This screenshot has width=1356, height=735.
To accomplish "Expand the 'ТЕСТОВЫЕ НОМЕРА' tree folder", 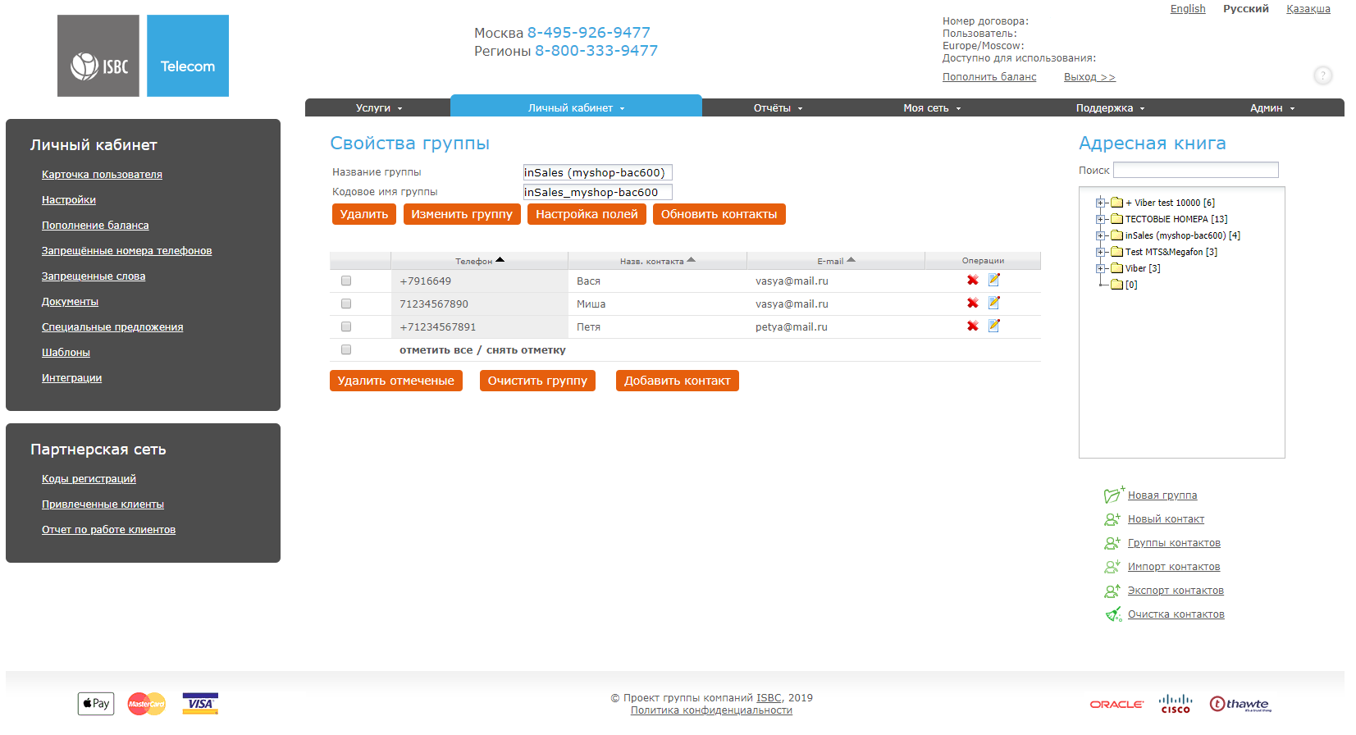I will pos(1101,219).
